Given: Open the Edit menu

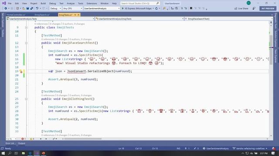Looking at the screenshot, I should (x=17, y=3).
